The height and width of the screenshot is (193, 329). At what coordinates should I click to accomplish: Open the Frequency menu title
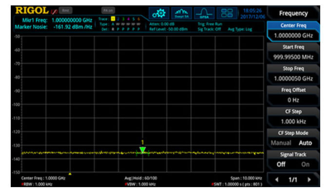pos(293,14)
